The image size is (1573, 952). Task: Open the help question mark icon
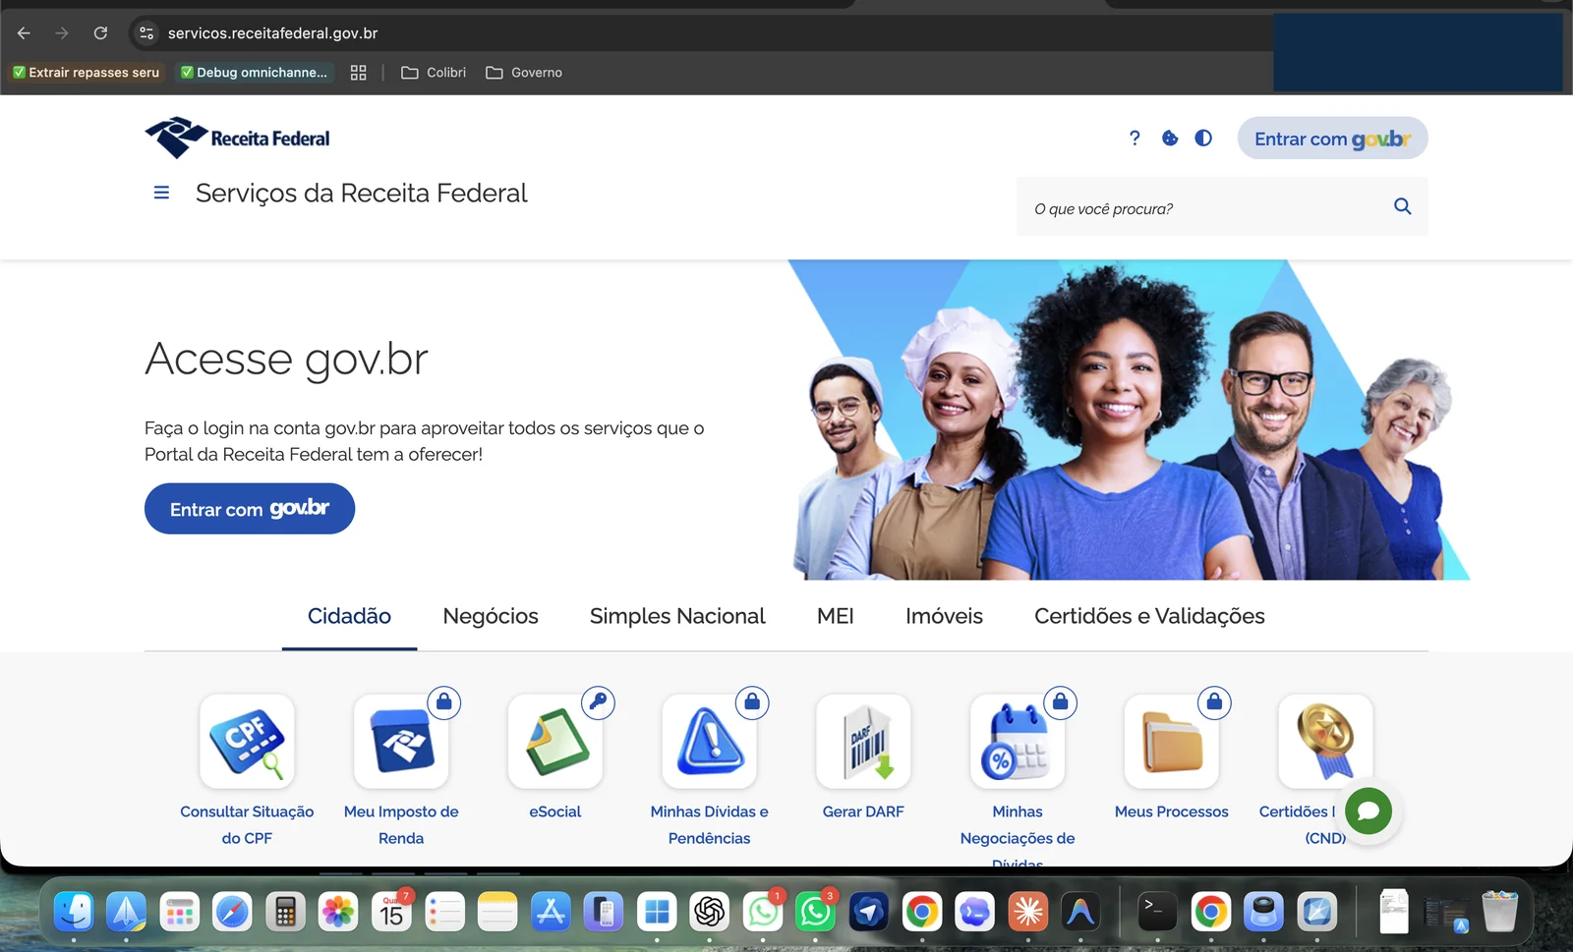coord(1135,138)
